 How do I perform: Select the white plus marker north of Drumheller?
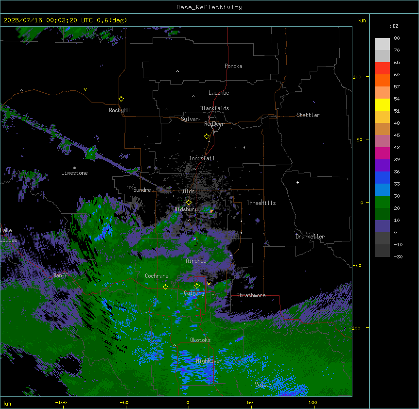click(x=297, y=182)
